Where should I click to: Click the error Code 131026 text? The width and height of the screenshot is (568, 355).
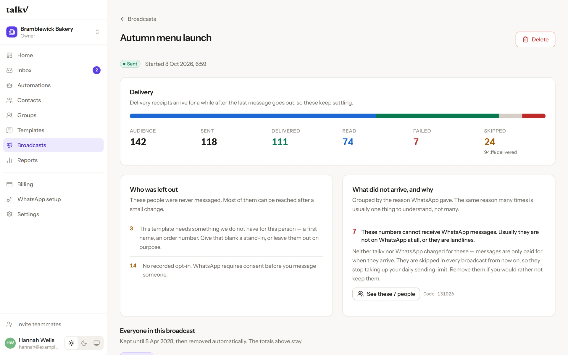point(438,294)
